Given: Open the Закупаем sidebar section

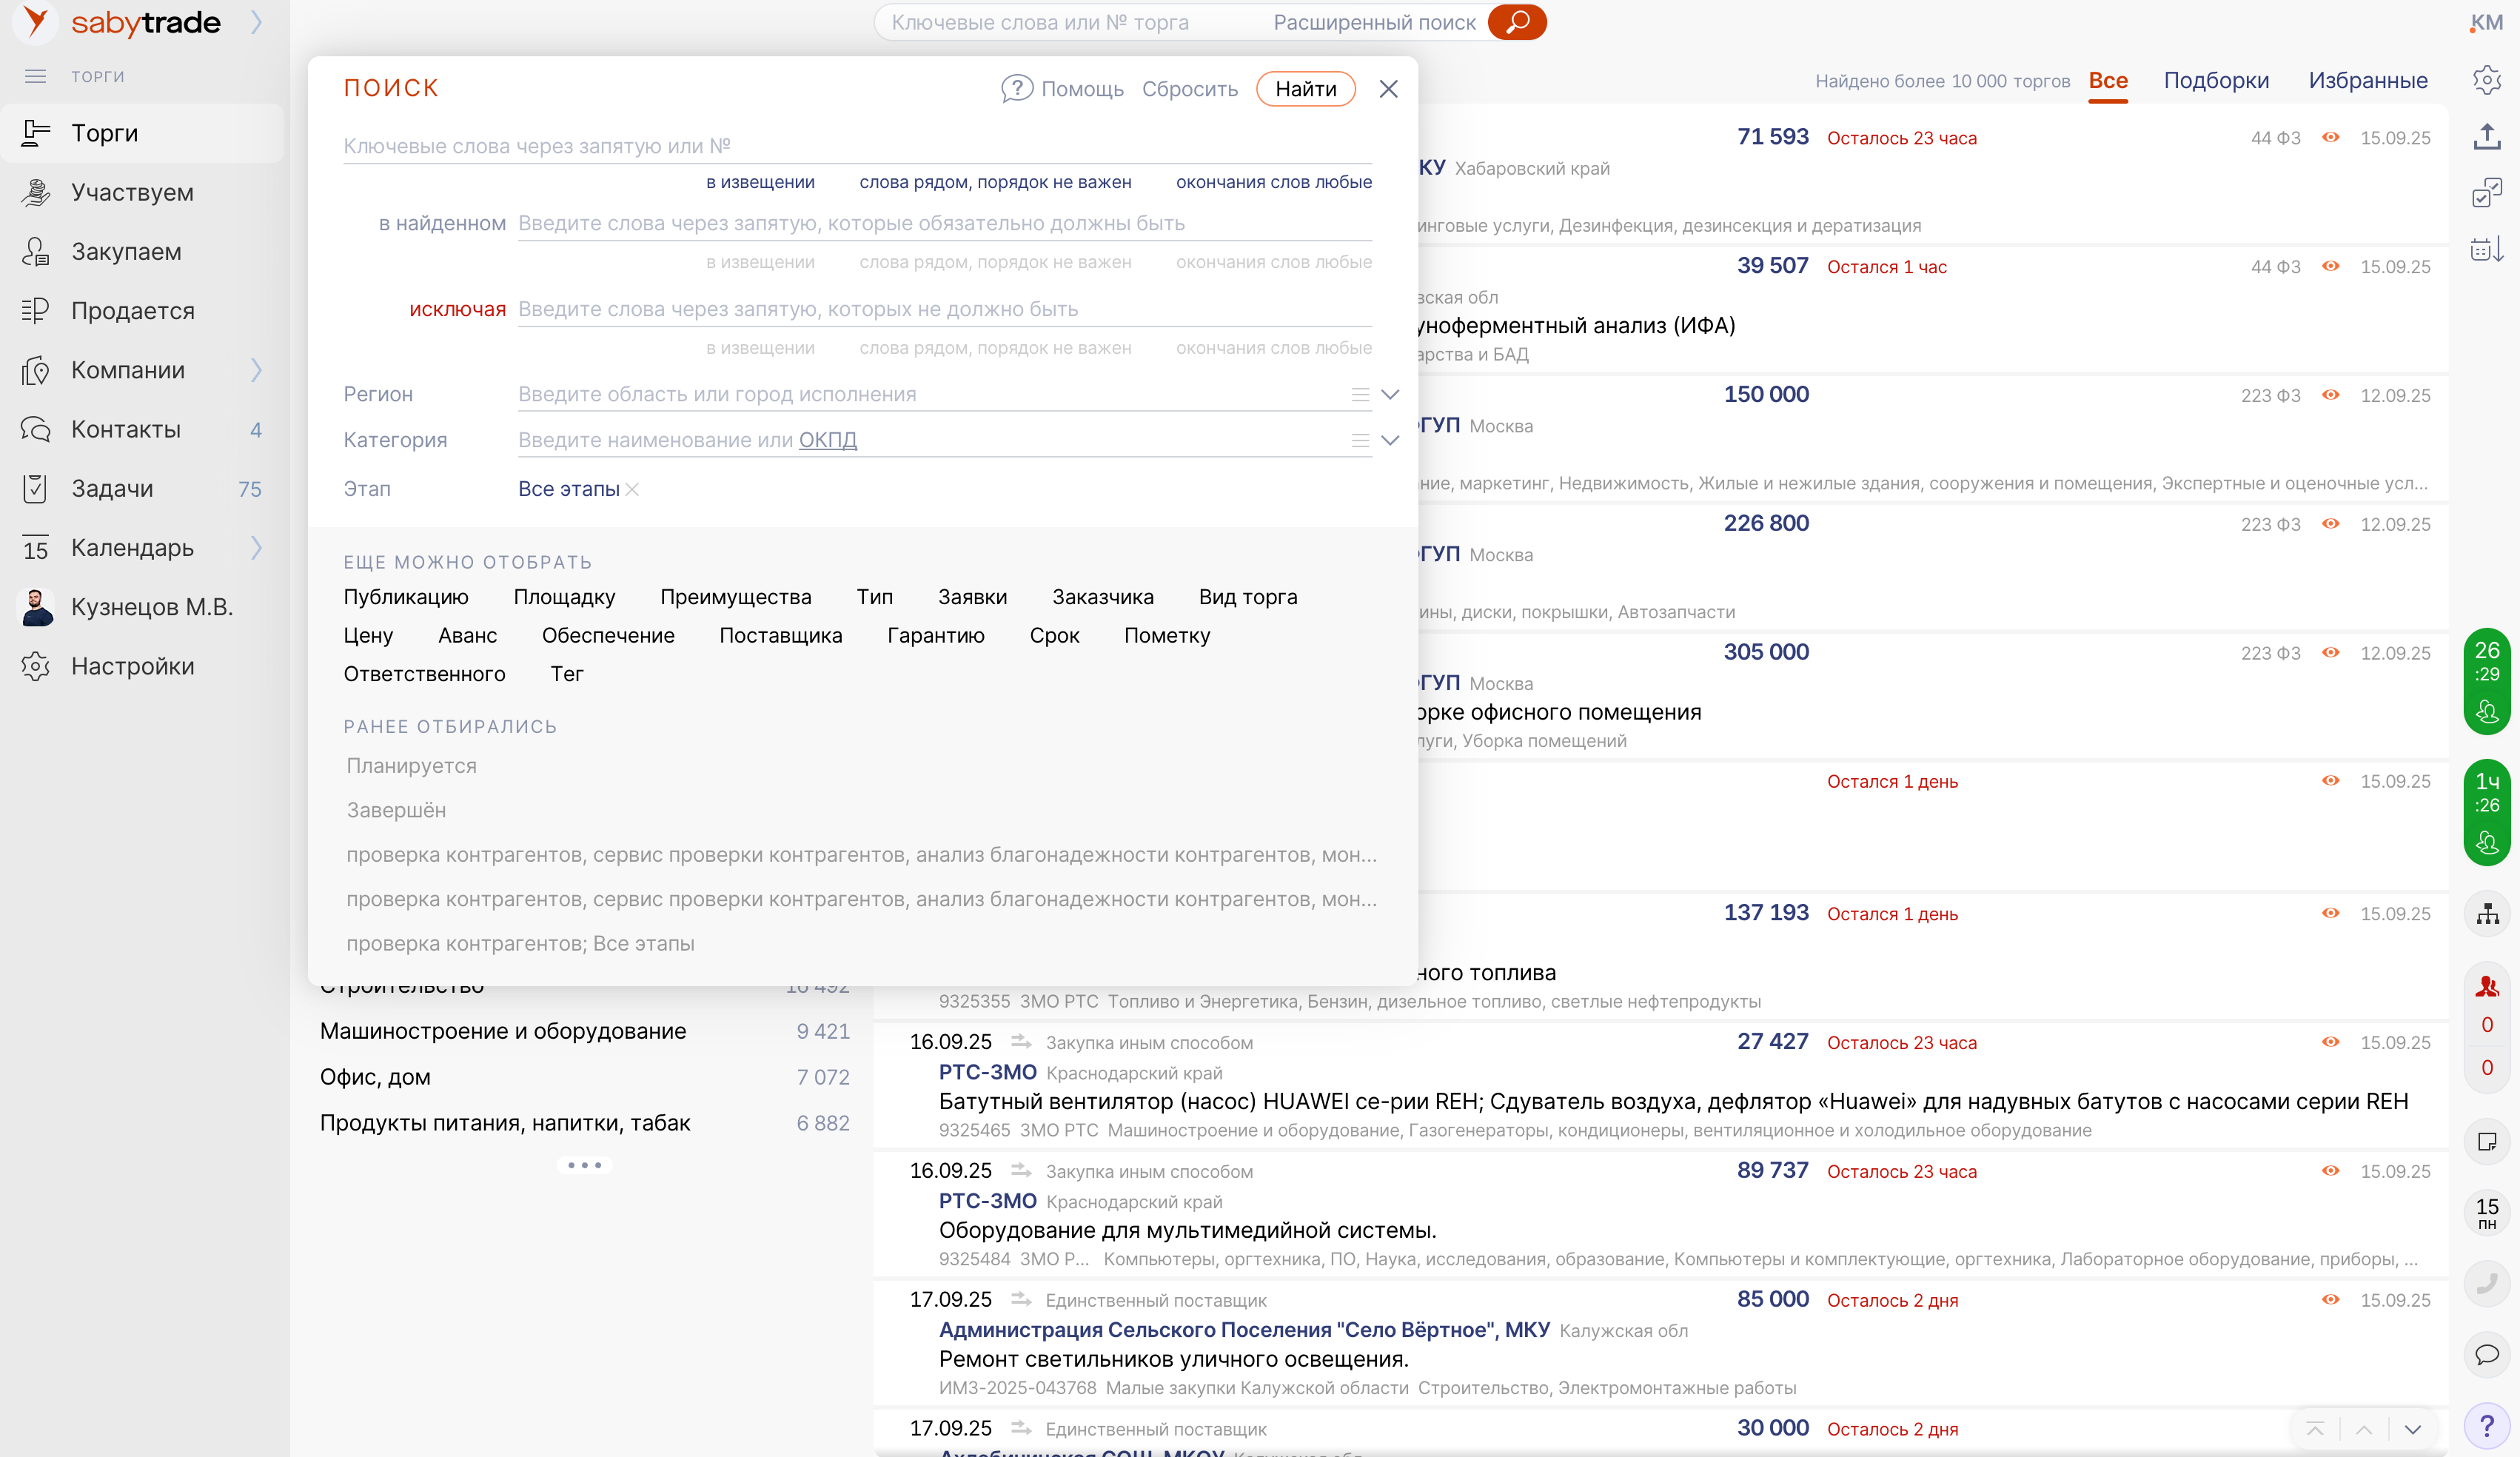Looking at the screenshot, I should point(126,251).
